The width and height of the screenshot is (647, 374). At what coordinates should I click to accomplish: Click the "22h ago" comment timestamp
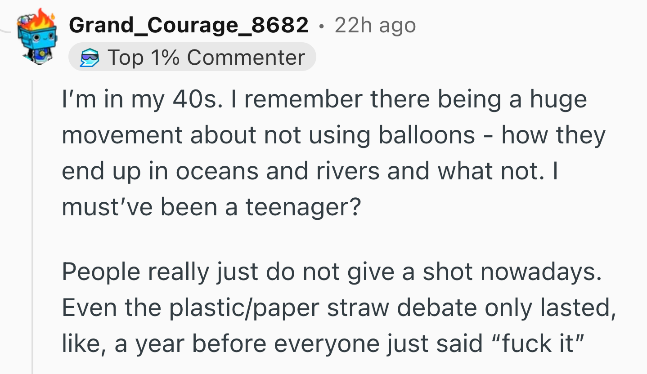pyautogui.click(x=375, y=26)
